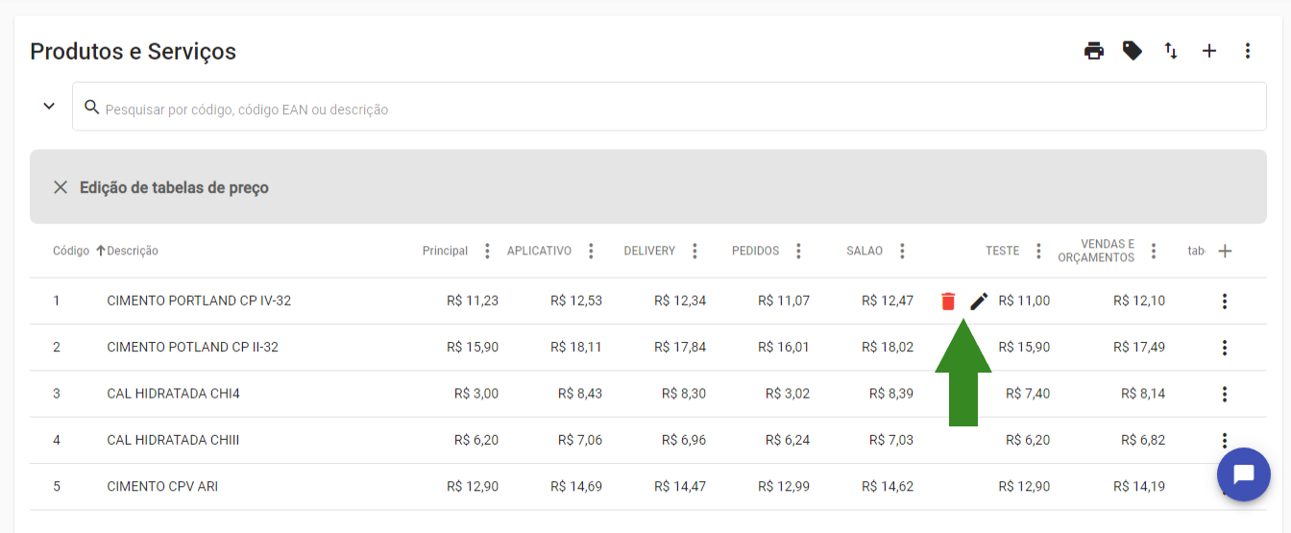Click the product search input field
Image resolution: width=1291 pixels, height=533 pixels.
(x=672, y=109)
